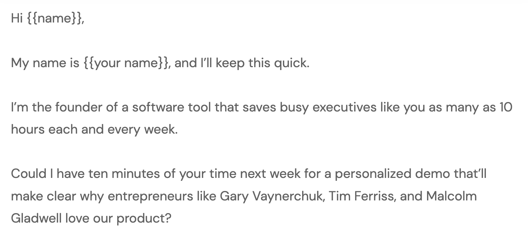The height and width of the screenshot is (236, 528).
Task: Click the word "Gladwell" on the last line
Action: (36, 219)
